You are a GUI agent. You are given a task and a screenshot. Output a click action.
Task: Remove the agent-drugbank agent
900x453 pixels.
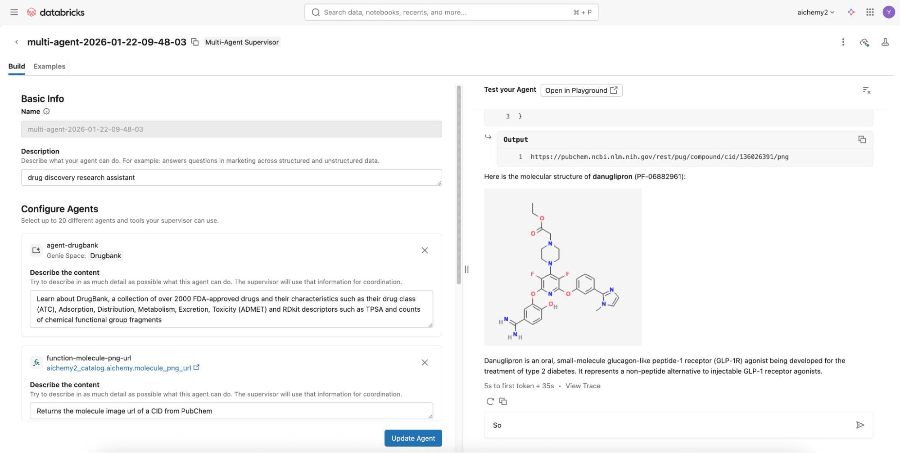click(x=425, y=250)
